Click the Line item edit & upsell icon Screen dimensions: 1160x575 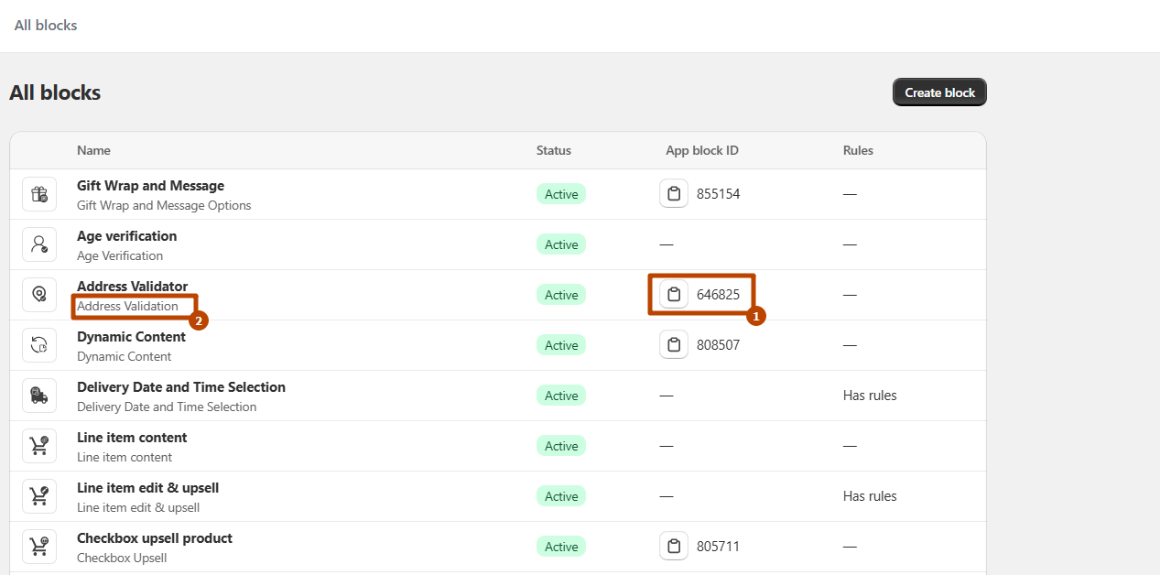39,496
